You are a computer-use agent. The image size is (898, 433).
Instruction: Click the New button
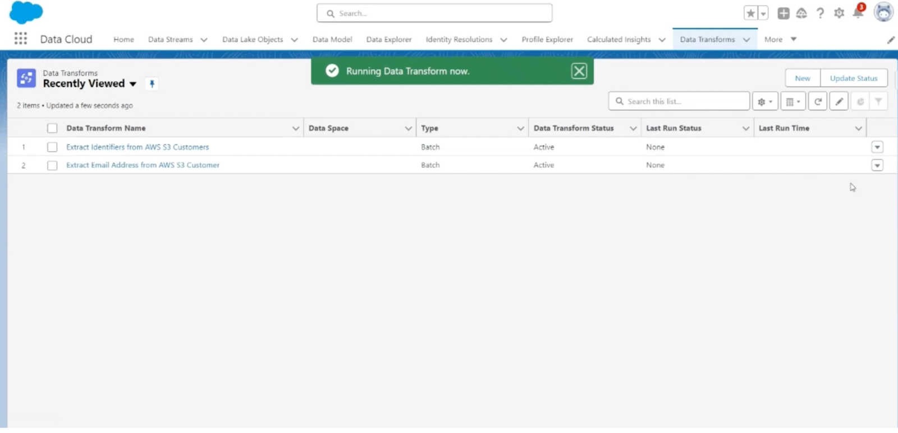803,78
